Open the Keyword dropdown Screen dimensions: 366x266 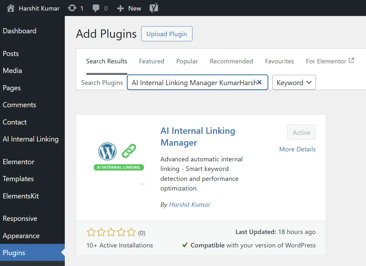tap(294, 82)
